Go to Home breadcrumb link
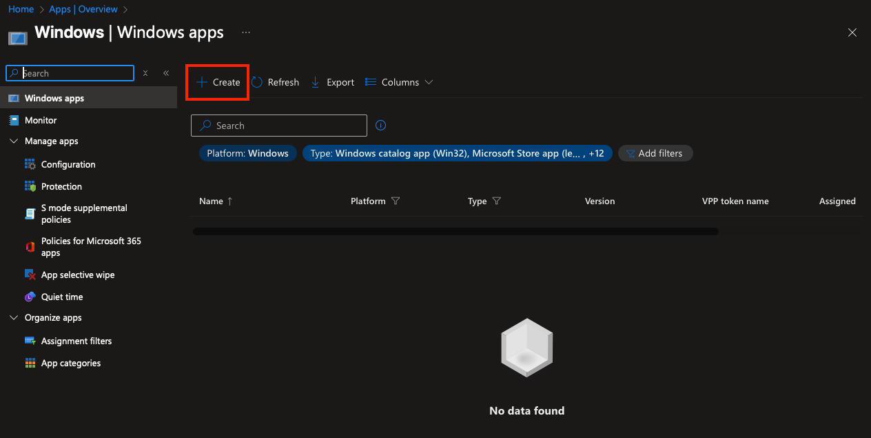 (x=21, y=9)
